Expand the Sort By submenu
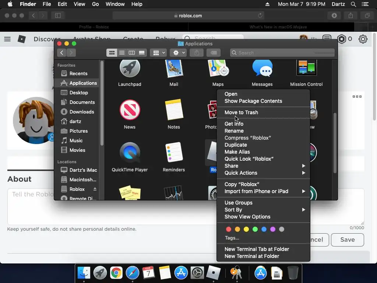Viewport: 377px width, 283px height. coord(263,210)
